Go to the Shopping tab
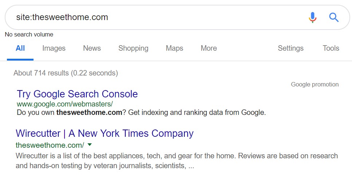This screenshot has width=352, height=178. (133, 48)
